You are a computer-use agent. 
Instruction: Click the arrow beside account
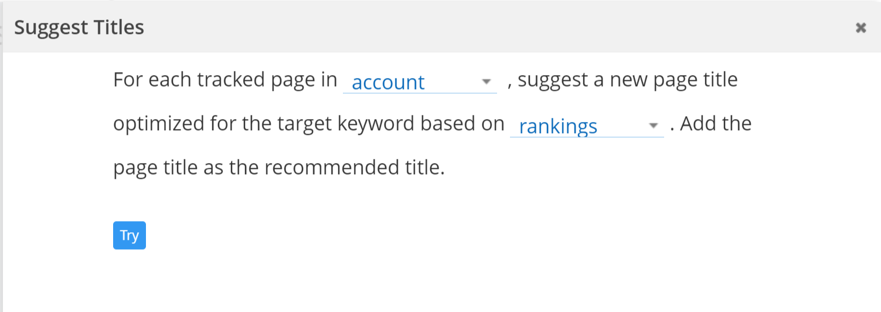pyautogui.click(x=486, y=82)
